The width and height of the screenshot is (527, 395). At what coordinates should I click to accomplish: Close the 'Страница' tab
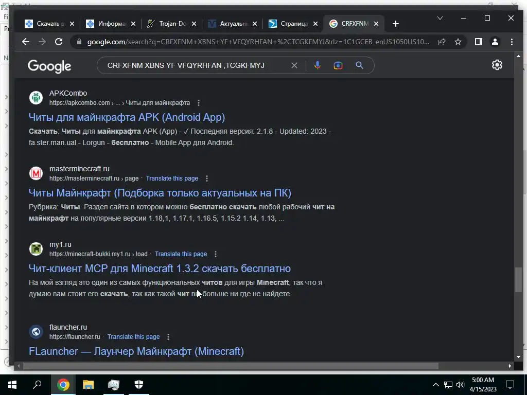315,24
